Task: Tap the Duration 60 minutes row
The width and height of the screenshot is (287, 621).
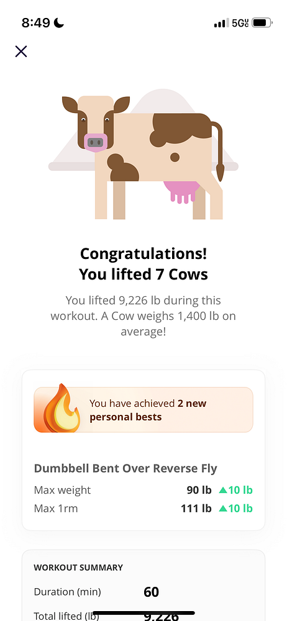Action: coord(143,592)
